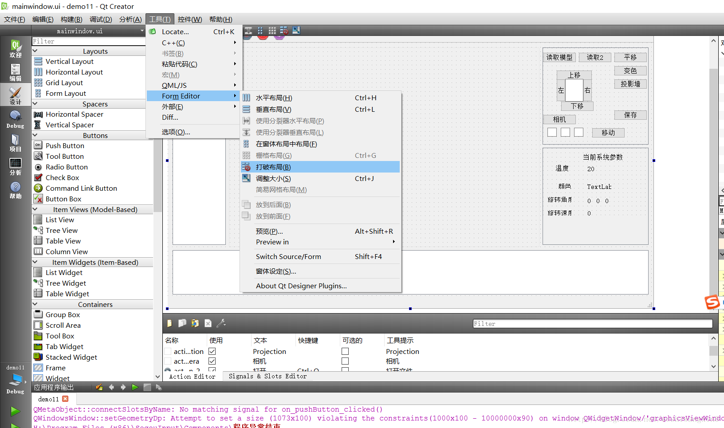Click widget box Filter input field
Image resolution: width=724 pixels, height=428 pixels.
tap(89, 41)
